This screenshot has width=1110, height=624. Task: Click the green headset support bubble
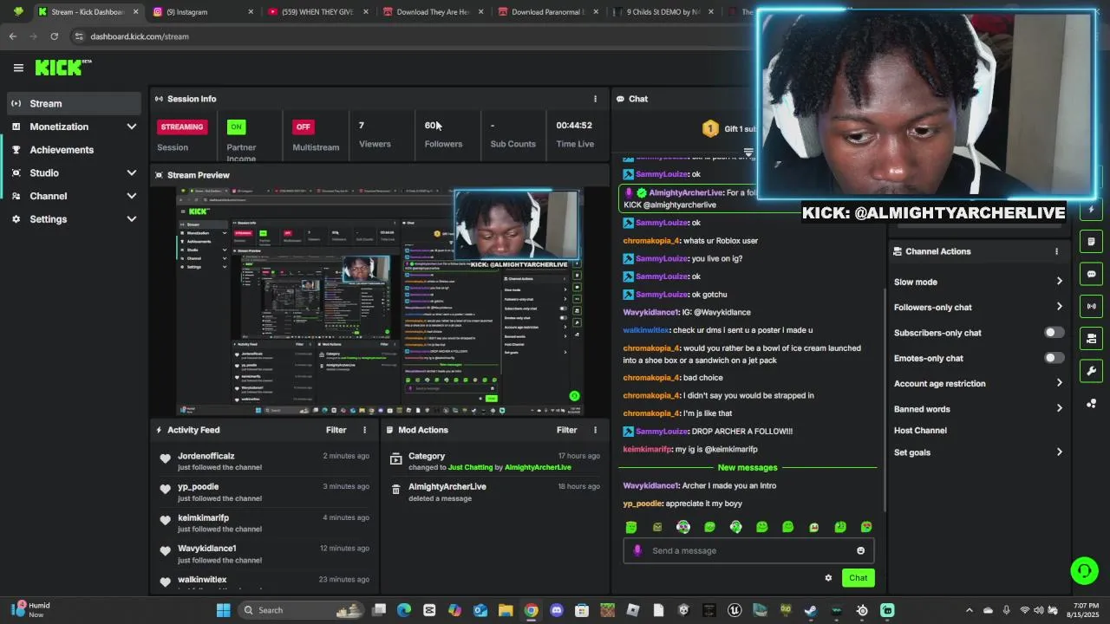(x=1084, y=570)
